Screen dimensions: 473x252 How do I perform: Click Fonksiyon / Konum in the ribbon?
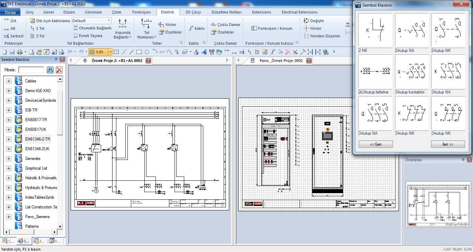272,28
